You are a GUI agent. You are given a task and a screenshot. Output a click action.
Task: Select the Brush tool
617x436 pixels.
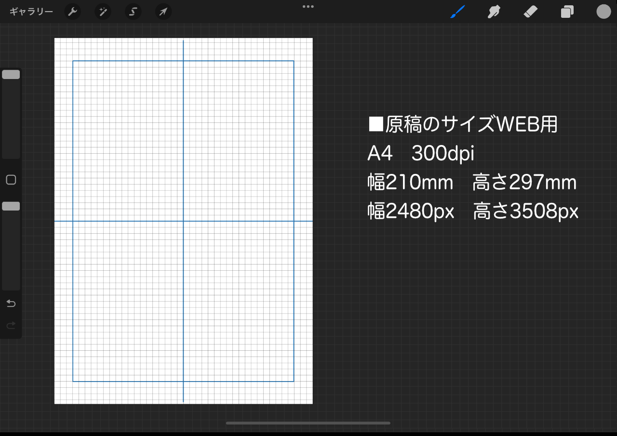coord(457,12)
